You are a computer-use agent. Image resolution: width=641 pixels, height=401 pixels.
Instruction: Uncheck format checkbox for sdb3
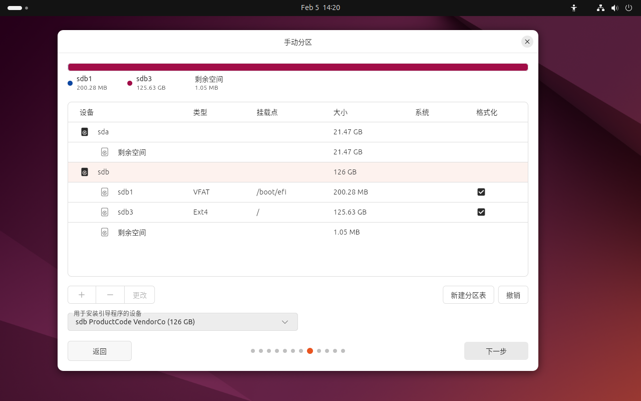481,212
